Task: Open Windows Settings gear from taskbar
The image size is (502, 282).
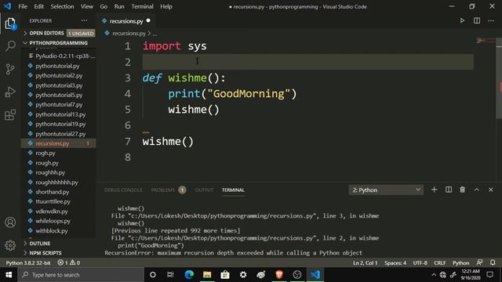Action: click(x=243, y=275)
